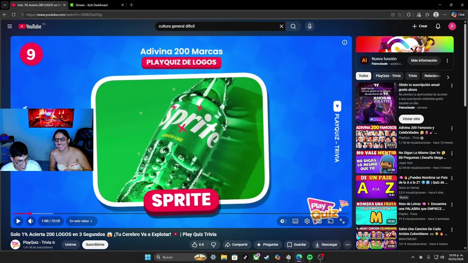Screen dimensions: 468x263
Task: Open options for 'Puedes Nombrar un País' video
Action: [452, 178]
